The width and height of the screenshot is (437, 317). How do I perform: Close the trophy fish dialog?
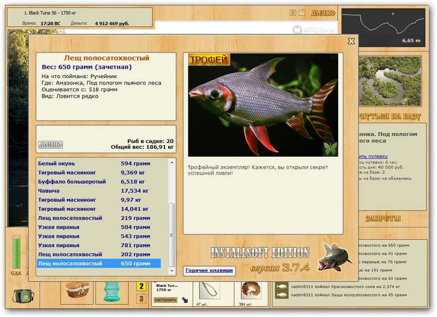(x=351, y=41)
